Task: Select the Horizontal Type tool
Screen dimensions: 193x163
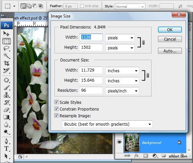Action: pos(6,149)
